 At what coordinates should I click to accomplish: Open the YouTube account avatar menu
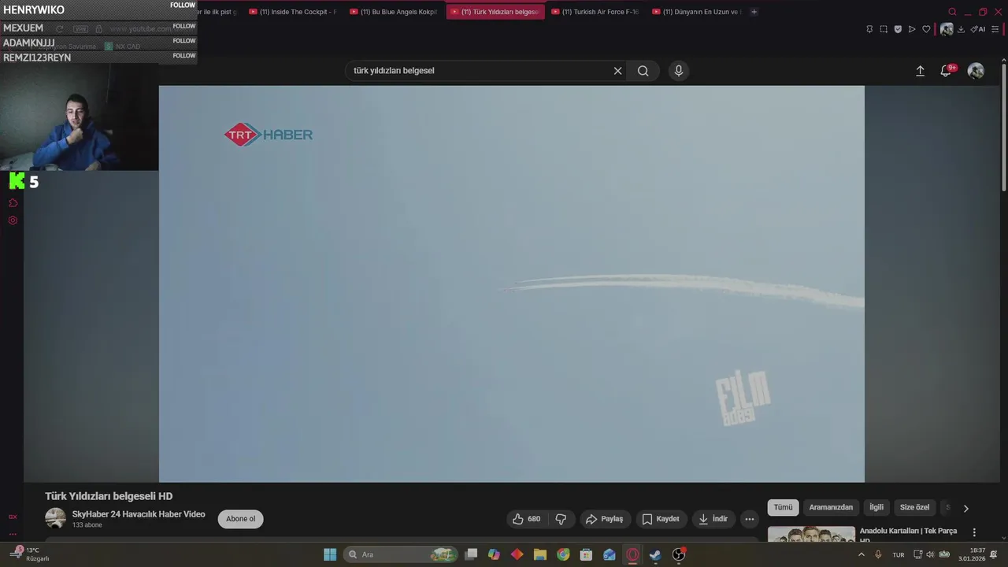pyautogui.click(x=976, y=71)
